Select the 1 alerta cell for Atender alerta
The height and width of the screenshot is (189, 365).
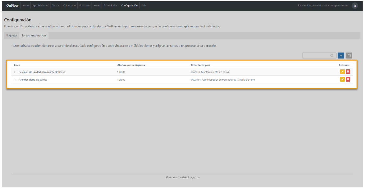121,79
